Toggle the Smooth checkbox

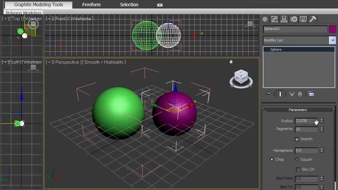[297, 139]
